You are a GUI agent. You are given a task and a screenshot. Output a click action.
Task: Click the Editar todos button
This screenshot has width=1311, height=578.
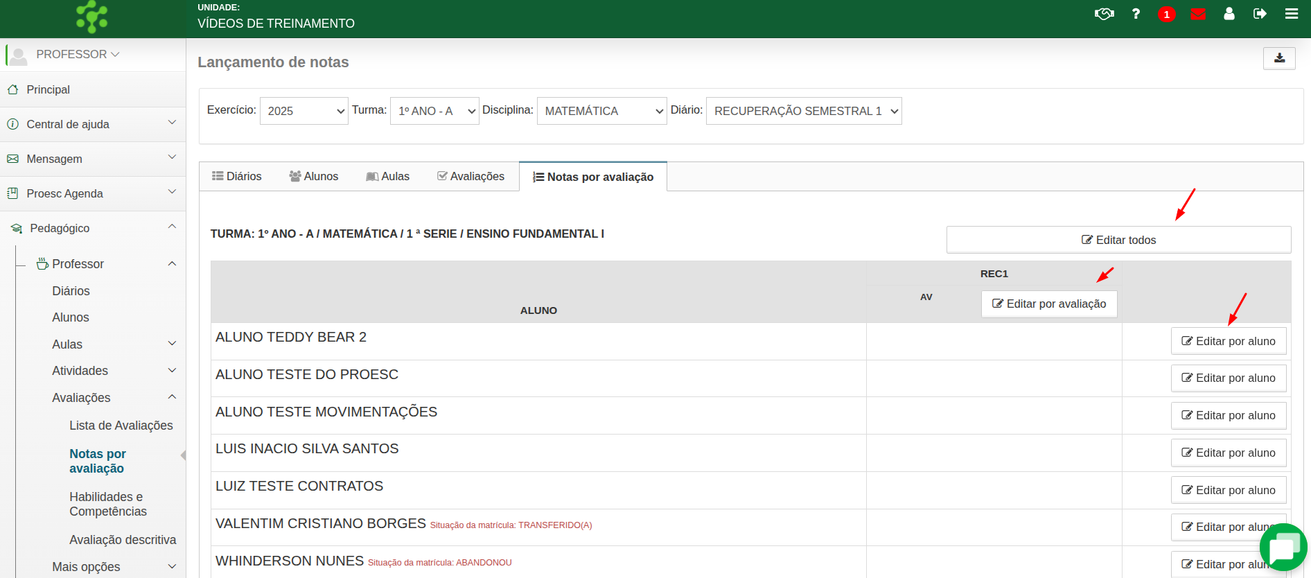pyautogui.click(x=1118, y=240)
